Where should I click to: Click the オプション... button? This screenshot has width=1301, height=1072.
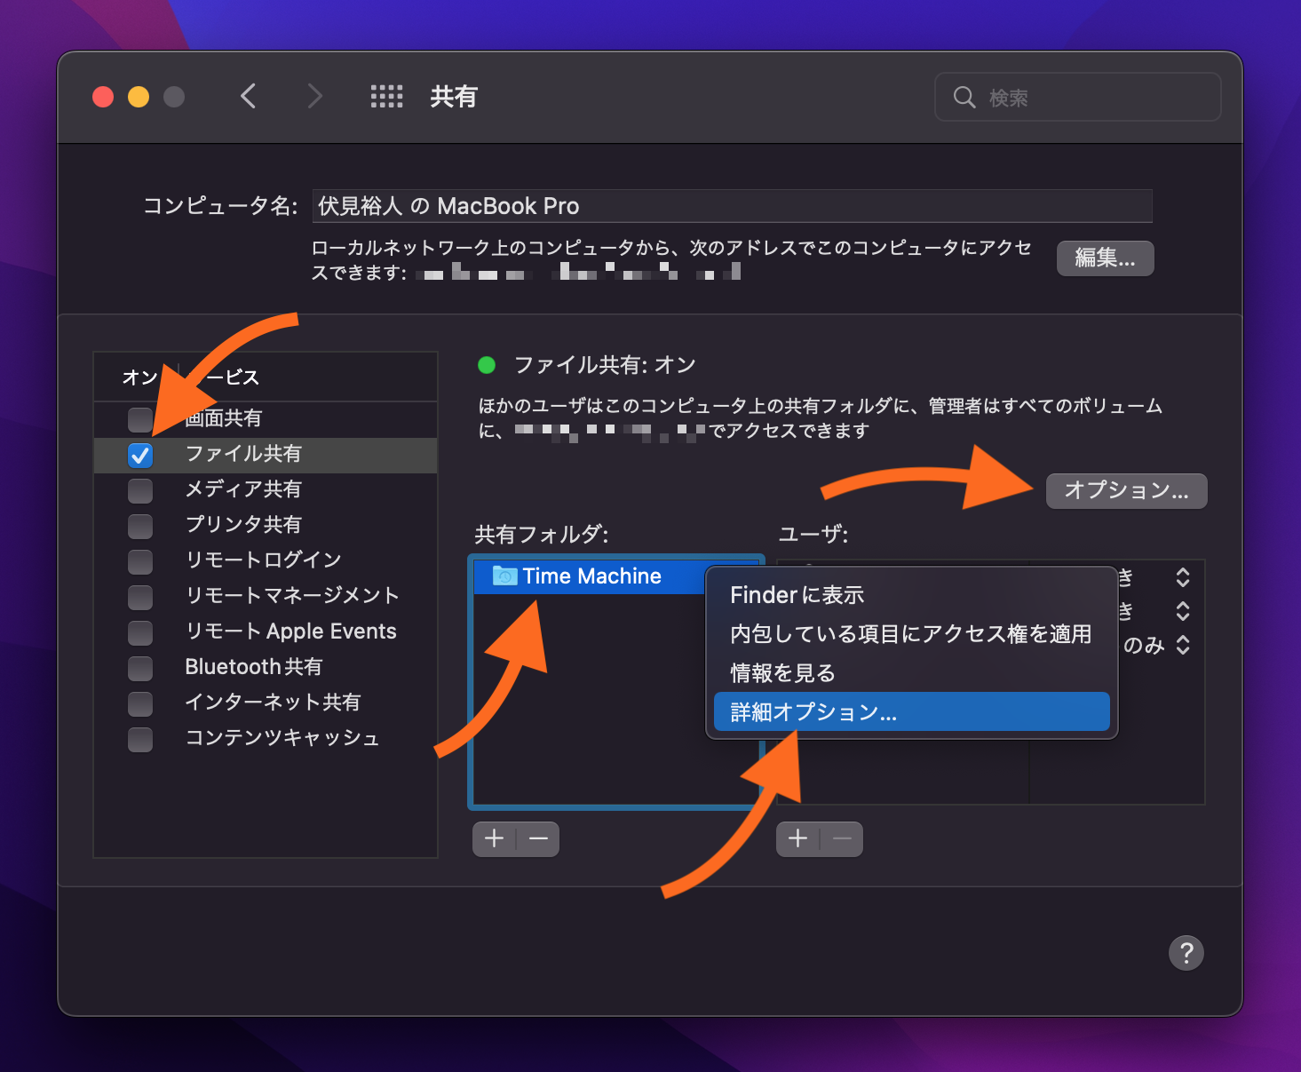1126,491
